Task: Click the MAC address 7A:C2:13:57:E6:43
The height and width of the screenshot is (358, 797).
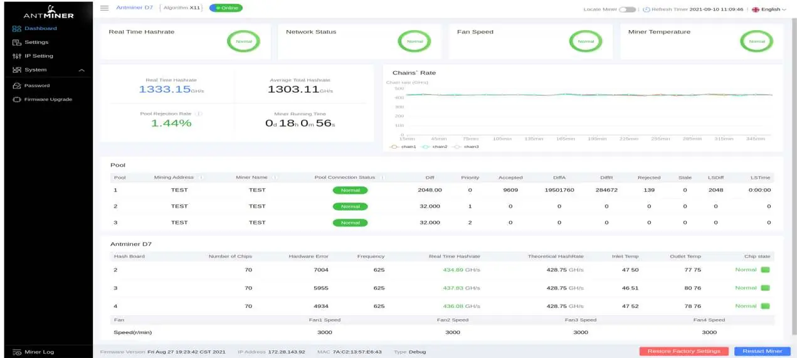Action: tap(357, 352)
